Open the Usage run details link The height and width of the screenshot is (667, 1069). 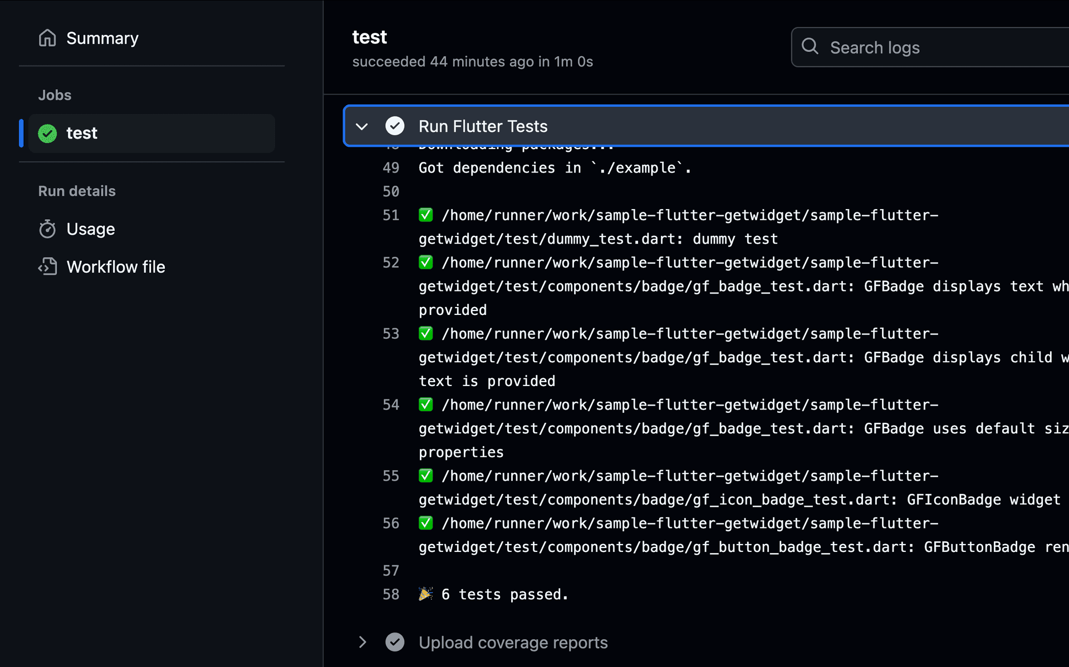90,229
